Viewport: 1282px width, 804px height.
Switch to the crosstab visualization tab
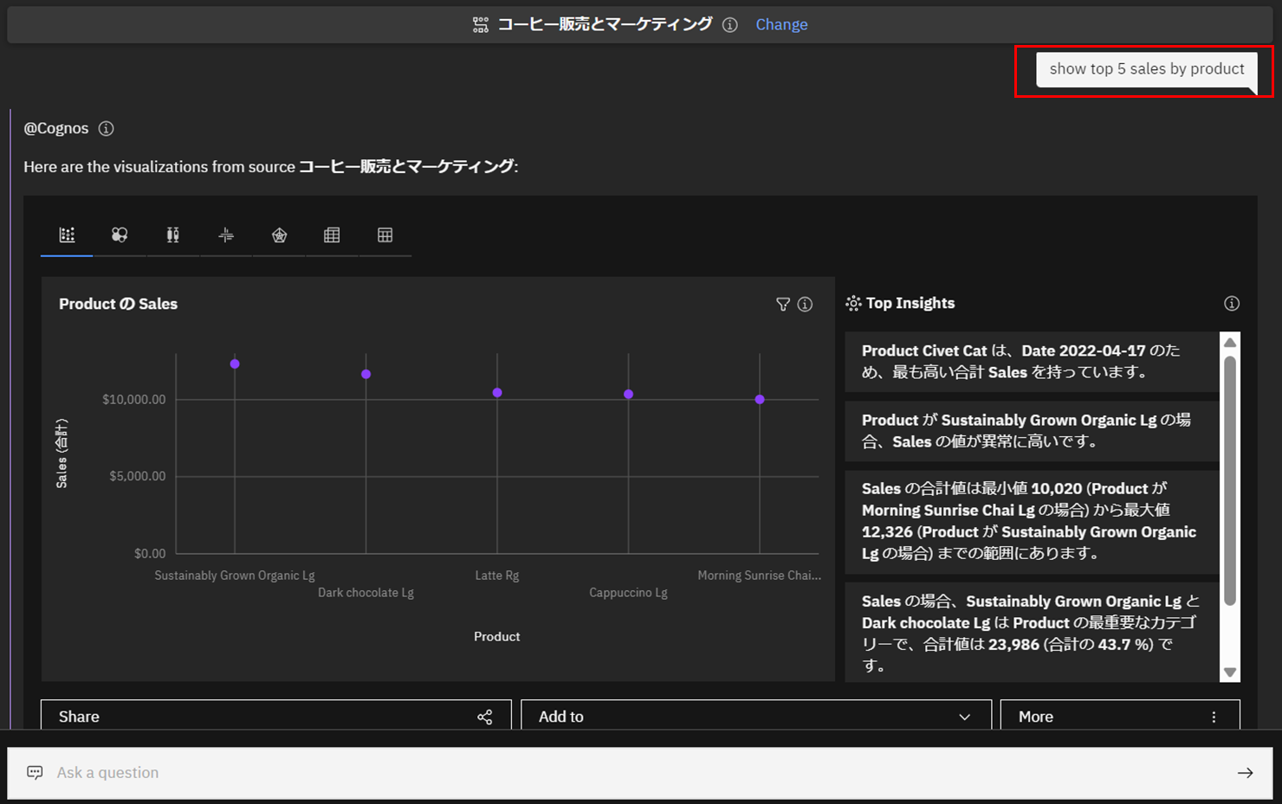(332, 235)
